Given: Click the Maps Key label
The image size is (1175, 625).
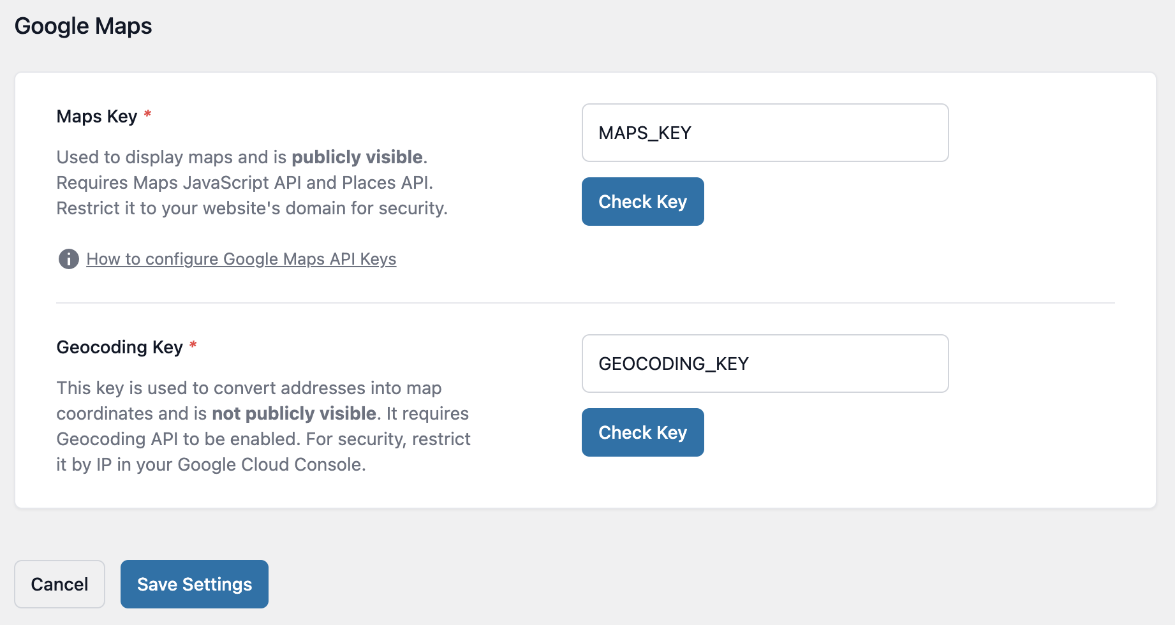Looking at the screenshot, I should pos(95,116).
